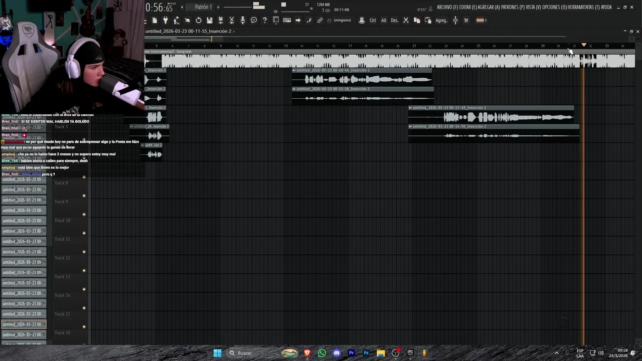The width and height of the screenshot is (642, 361).
Task: Click the Copy pages icon
Action: (417, 20)
